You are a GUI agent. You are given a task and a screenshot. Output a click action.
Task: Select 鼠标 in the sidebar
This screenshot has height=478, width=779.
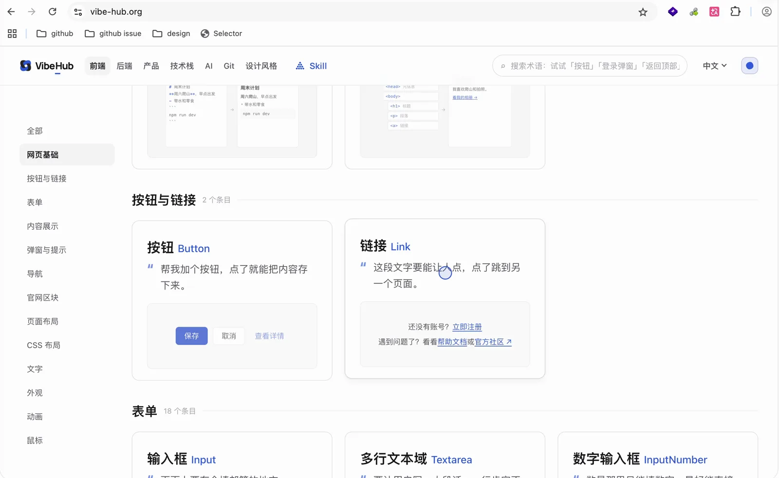click(67, 441)
